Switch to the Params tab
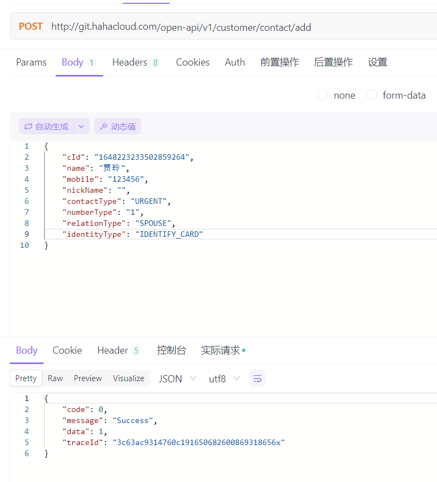 [31, 62]
